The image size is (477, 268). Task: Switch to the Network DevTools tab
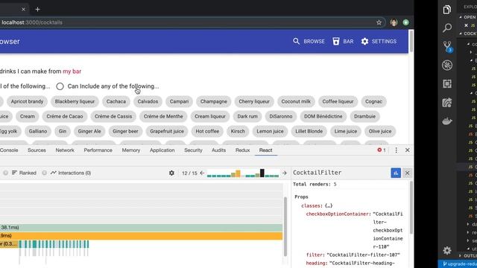point(65,150)
